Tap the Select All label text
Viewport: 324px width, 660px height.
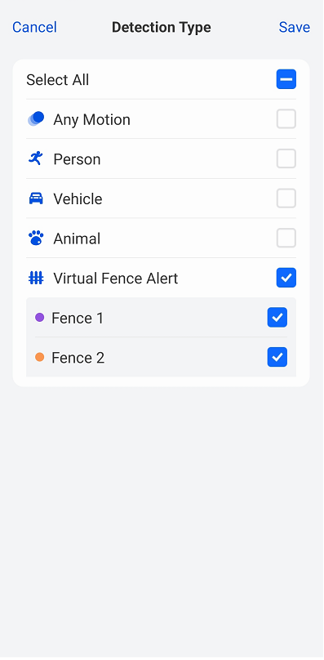pyautogui.click(x=58, y=79)
